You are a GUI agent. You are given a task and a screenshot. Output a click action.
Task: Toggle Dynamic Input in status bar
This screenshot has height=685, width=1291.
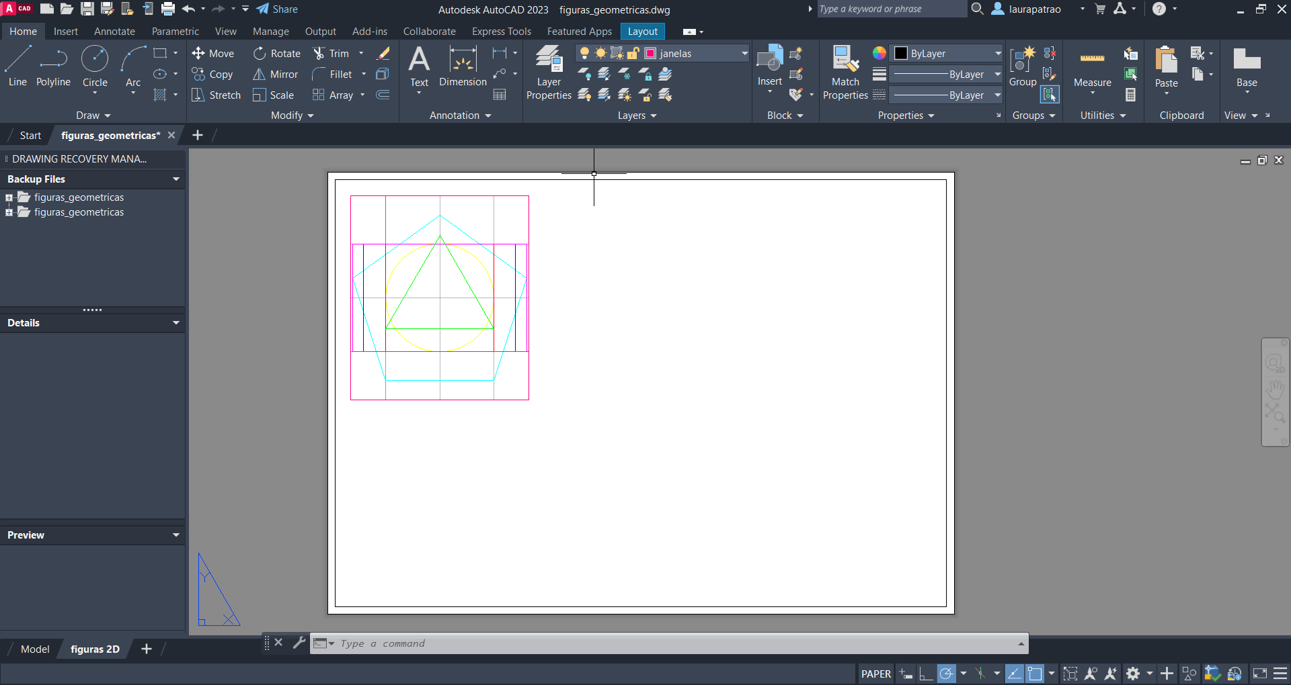(906, 674)
